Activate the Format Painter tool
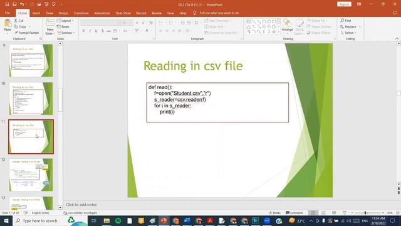Image resolution: width=401 pixels, height=226 pixels. (x=26, y=33)
